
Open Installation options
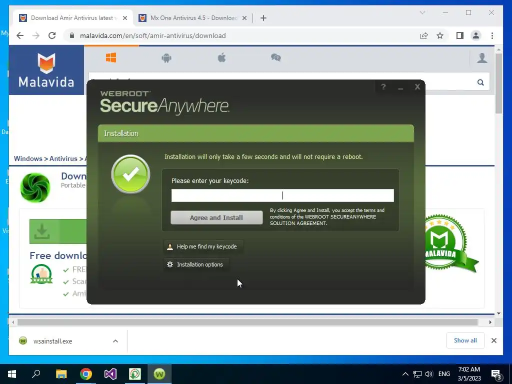click(196, 264)
